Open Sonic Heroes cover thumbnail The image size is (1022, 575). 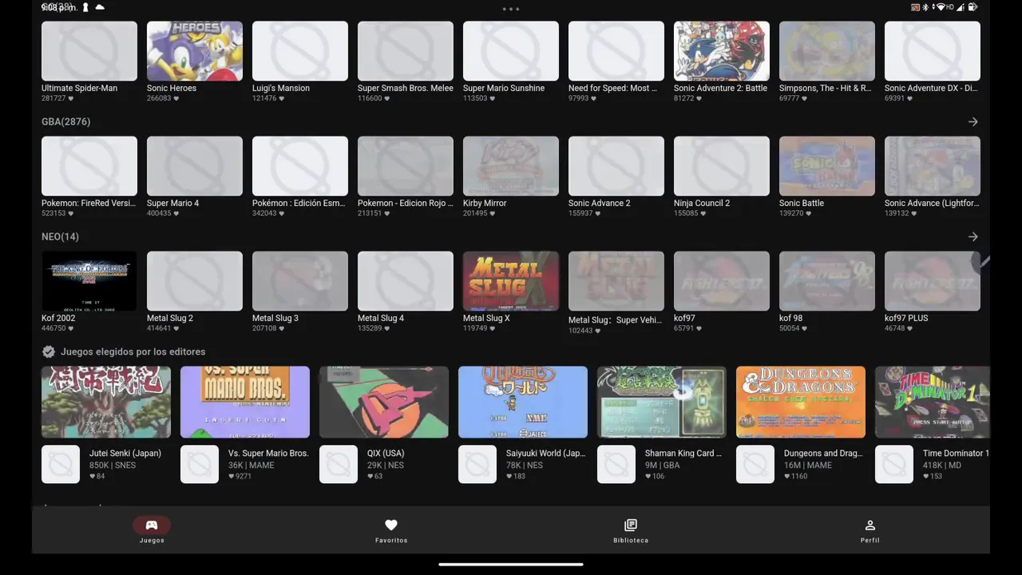pyautogui.click(x=195, y=51)
